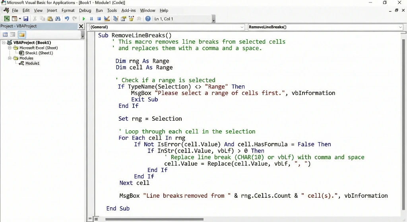Click the End Sub line
The height and width of the screenshot is (222, 407).
(118, 208)
